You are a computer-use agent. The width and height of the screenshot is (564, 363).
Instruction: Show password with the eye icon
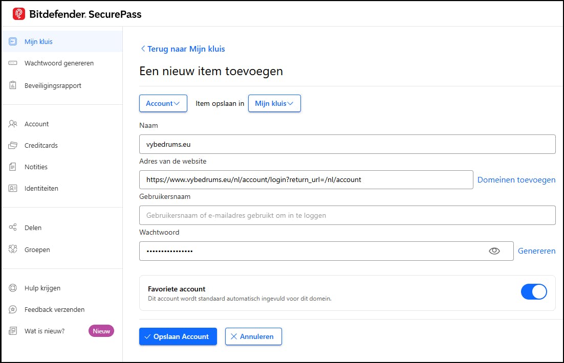(494, 251)
